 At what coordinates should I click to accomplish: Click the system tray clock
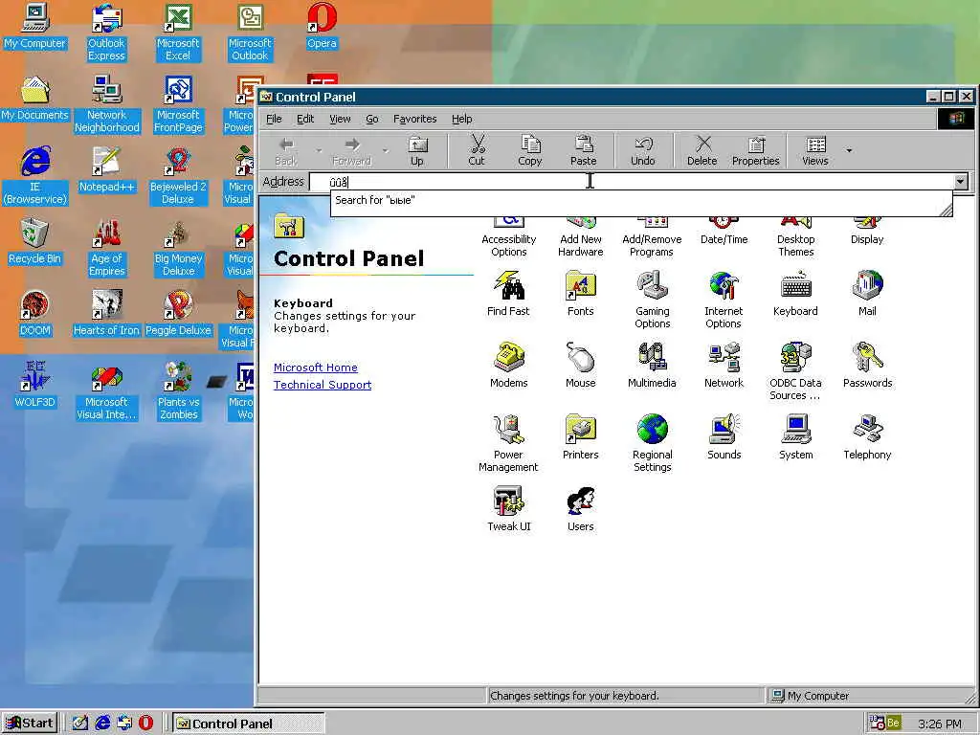click(x=940, y=724)
